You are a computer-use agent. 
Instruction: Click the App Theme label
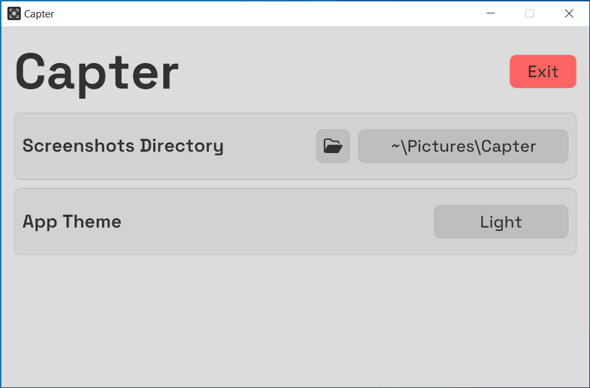tap(72, 222)
